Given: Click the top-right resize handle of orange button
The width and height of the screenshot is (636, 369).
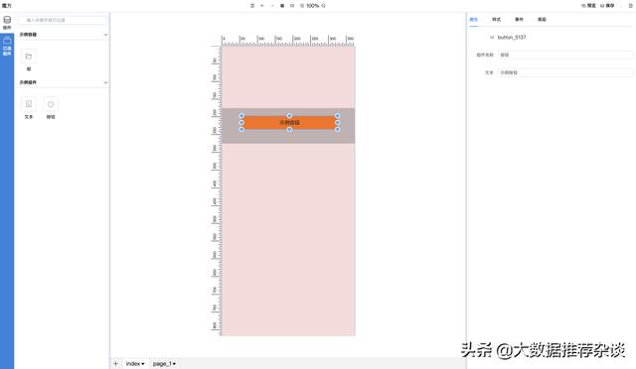Looking at the screenshot, I should (338, 116).
